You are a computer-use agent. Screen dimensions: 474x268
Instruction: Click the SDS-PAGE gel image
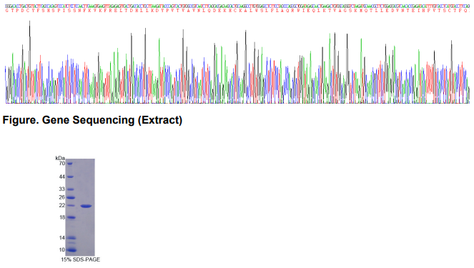(80, 207)
